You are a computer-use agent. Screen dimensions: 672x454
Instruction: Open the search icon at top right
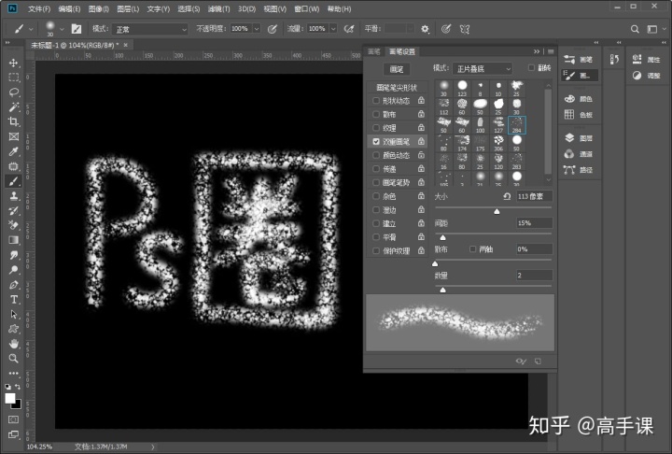click(635, 29)
